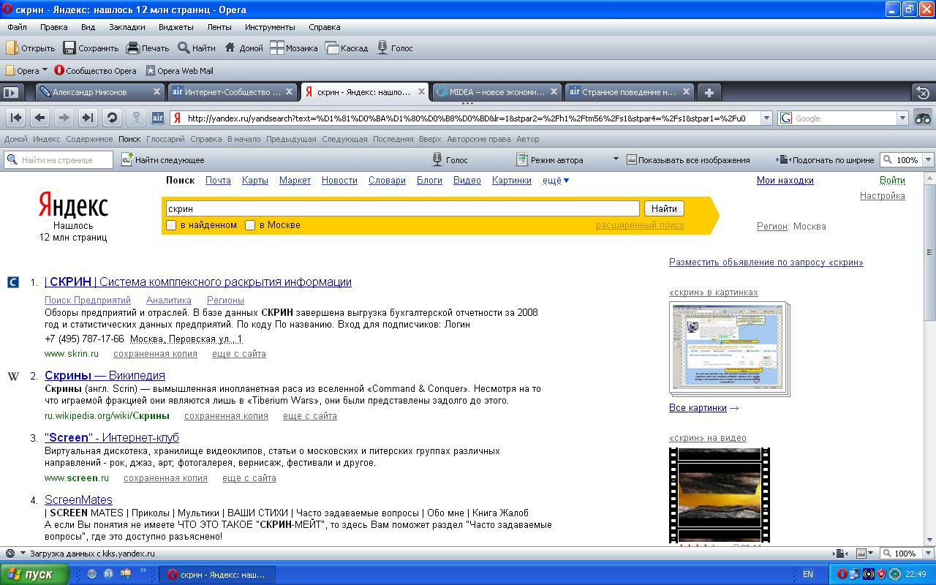Open the «скрин» на видео thumbnail
The height and width of the screenshot is (585, 936).
pos(720,496)
